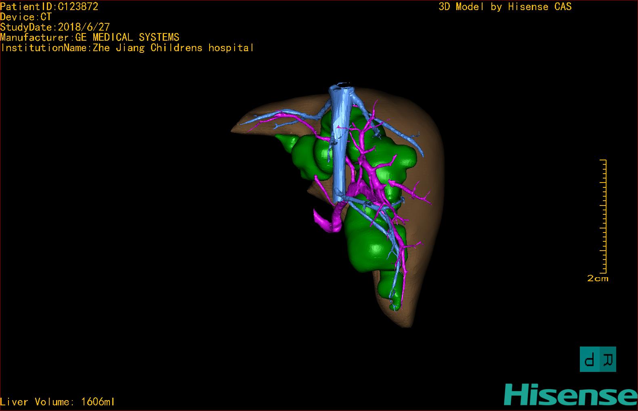Click the Liver Volume: 1606ml readout
Viewport: 638px width, 411px height.
[57, 402]
